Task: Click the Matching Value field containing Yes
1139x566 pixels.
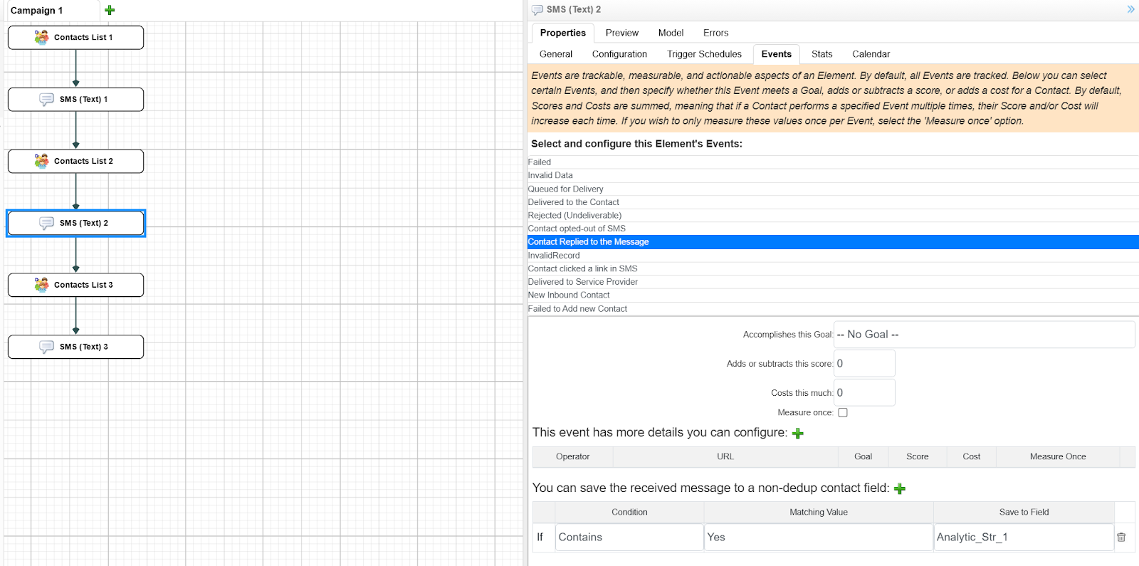Action: [x=819, y=538]
